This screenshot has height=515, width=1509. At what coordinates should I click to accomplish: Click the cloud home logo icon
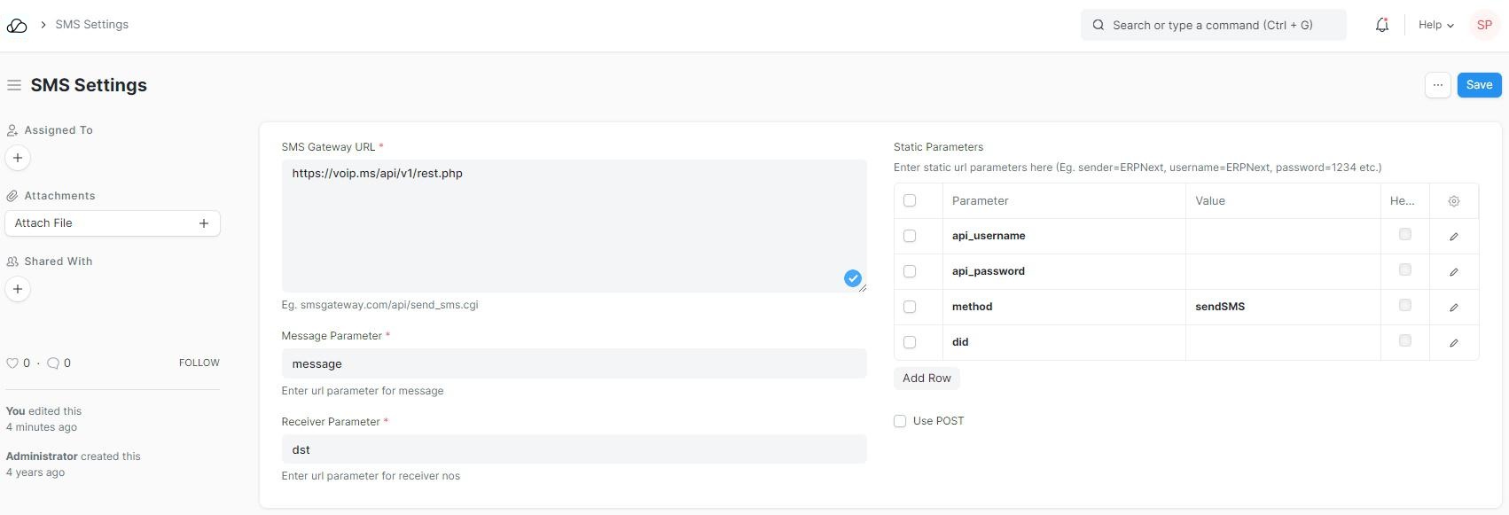17,26
